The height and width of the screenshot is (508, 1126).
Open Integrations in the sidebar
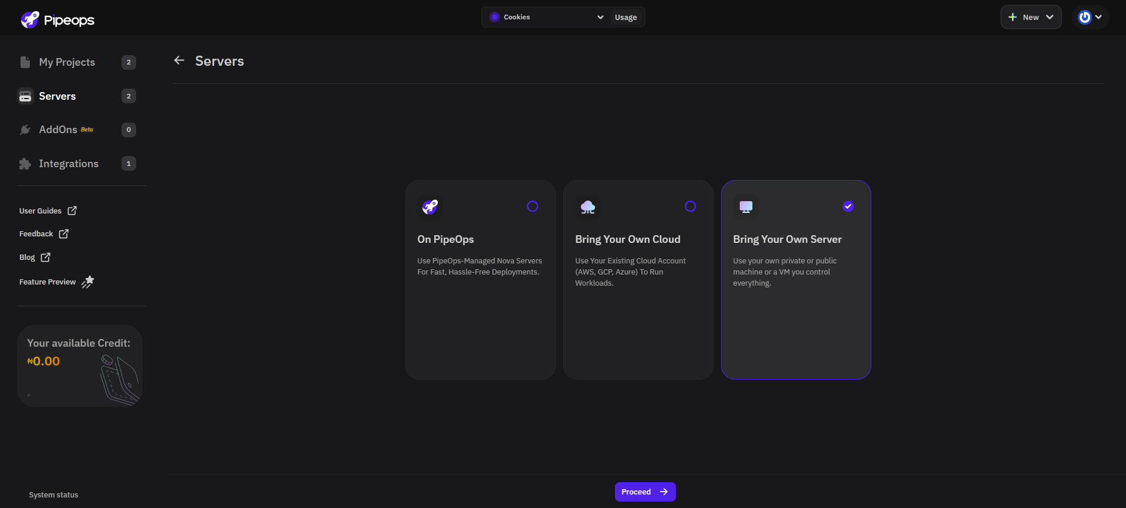(69, 164)
